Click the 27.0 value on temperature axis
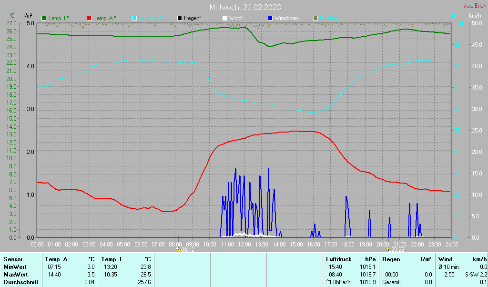Screen dimensions: 488x287 pos(11,23)
